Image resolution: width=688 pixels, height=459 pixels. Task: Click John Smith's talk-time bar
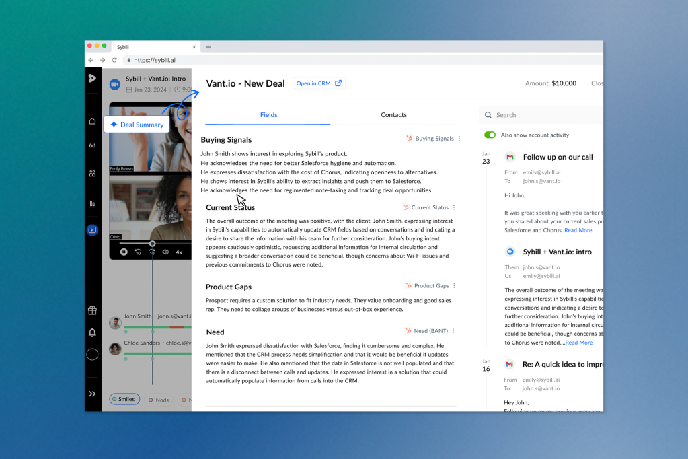tap(157, 327)
